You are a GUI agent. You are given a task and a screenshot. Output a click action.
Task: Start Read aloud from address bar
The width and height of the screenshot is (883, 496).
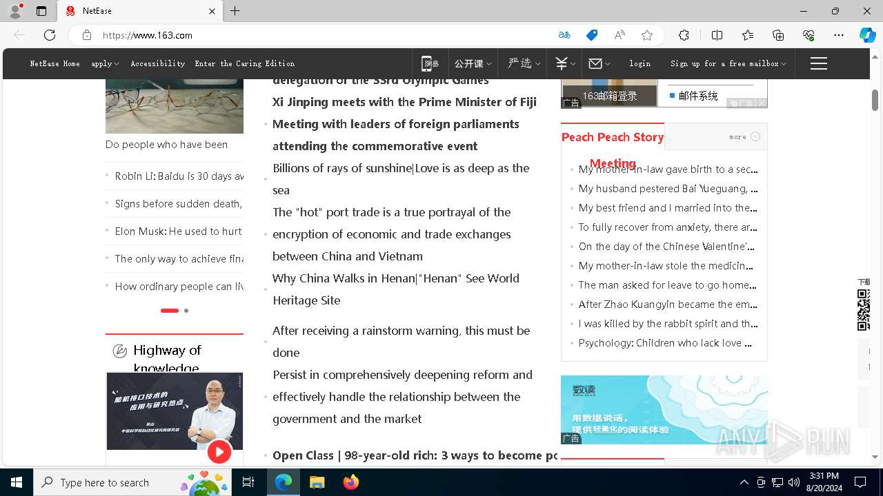tap(619, 35)
